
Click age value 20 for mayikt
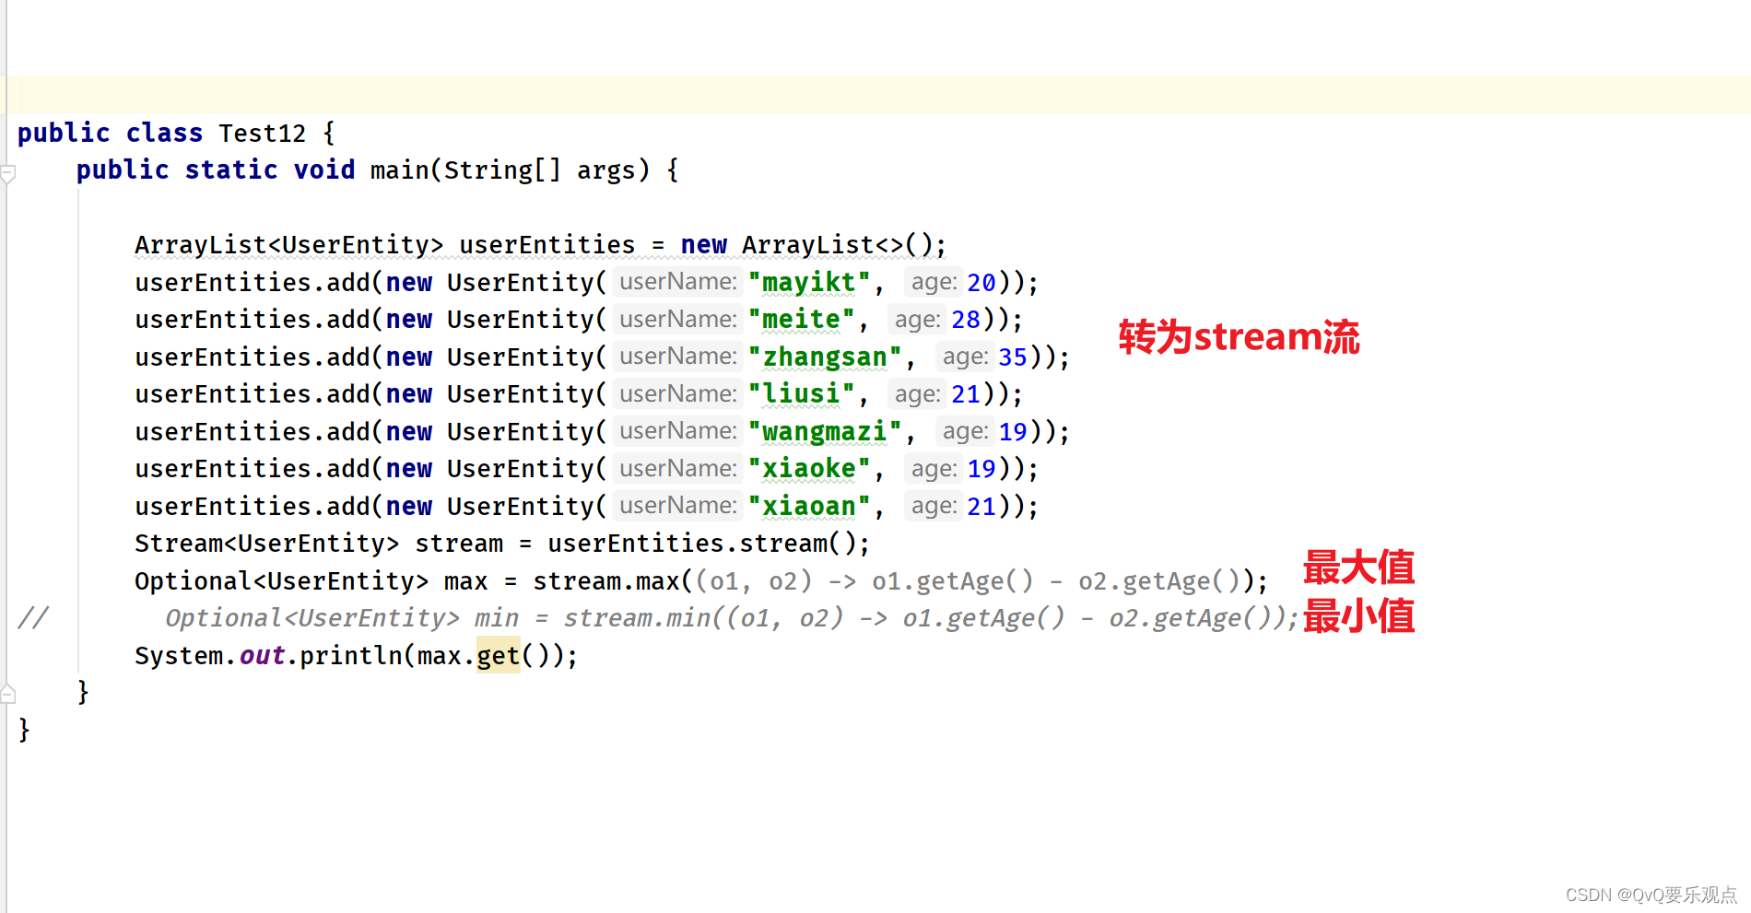981,283
